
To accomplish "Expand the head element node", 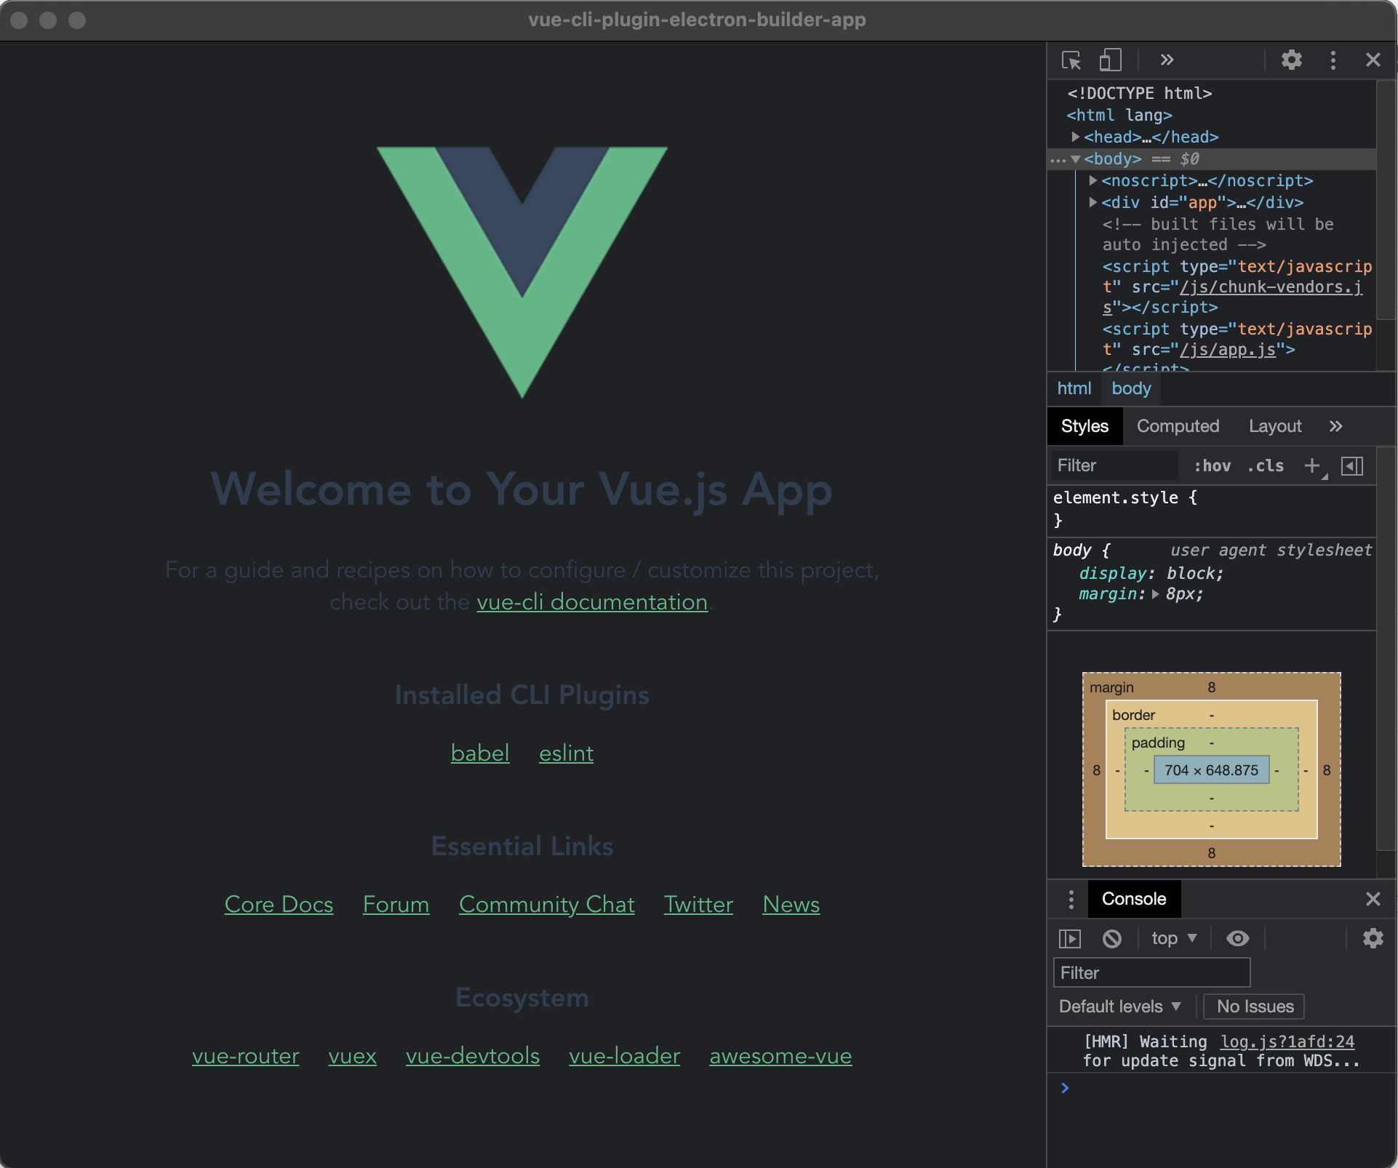I will pyautogui.click(x=1075, y=137).
